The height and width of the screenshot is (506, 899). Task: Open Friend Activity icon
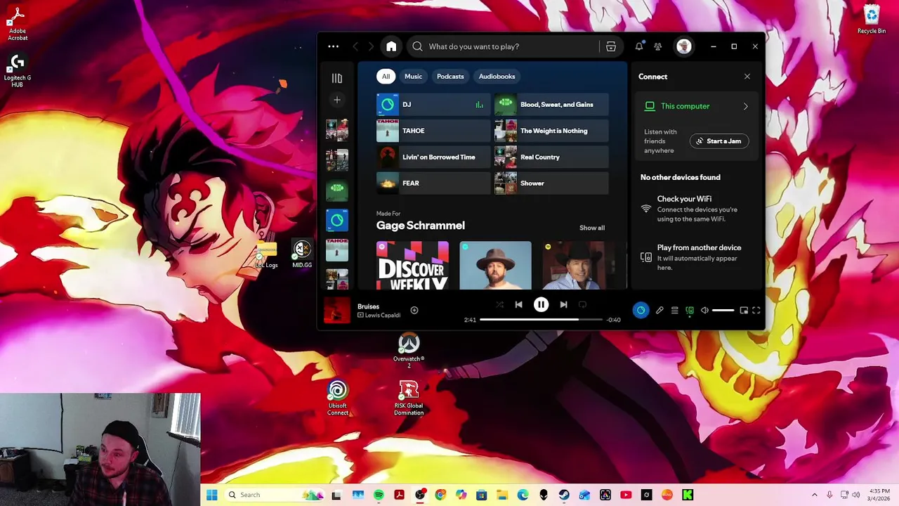658,46
